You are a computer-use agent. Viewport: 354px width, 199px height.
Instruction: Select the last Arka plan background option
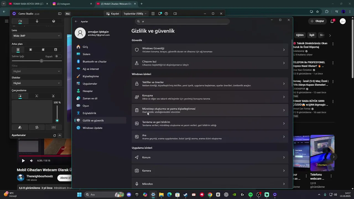[56, 50]
